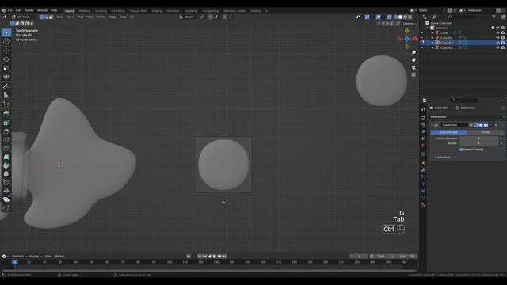The image size is (507, 285).
Task: Click the outliner search field
Action: click(461, 17)
